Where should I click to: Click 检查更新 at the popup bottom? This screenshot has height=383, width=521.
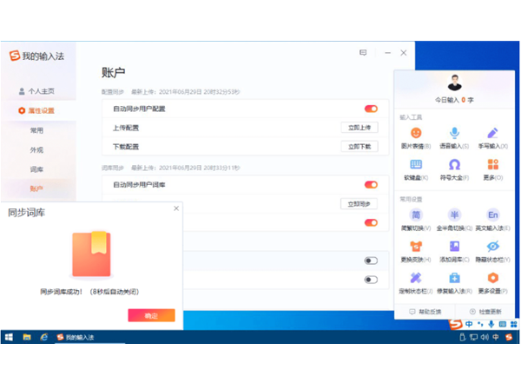(x=485, y=312)
